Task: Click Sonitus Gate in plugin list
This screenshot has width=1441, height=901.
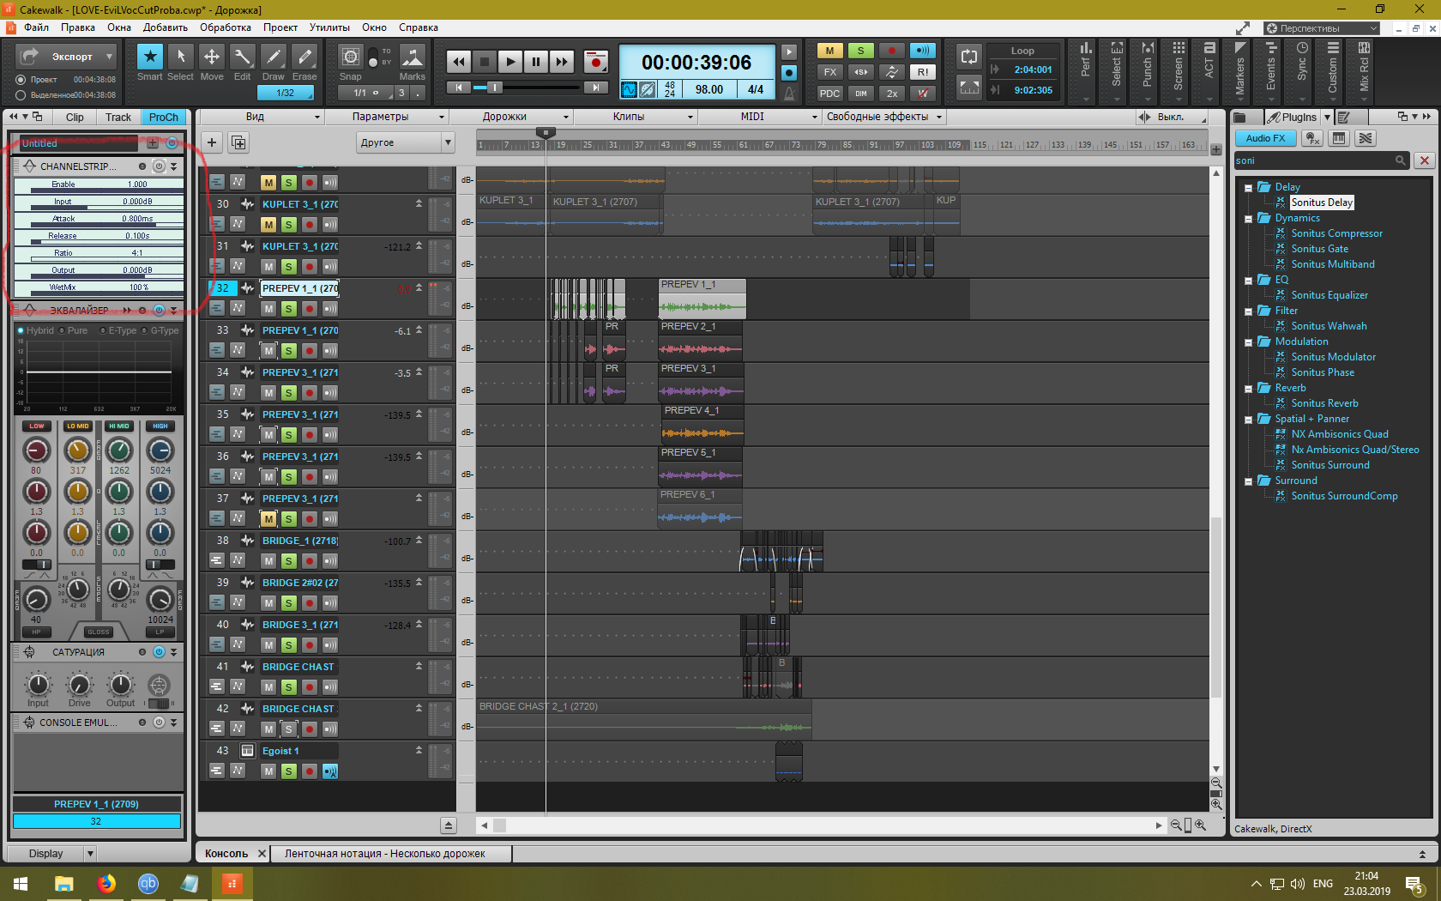Action: tap(1319, 249)
